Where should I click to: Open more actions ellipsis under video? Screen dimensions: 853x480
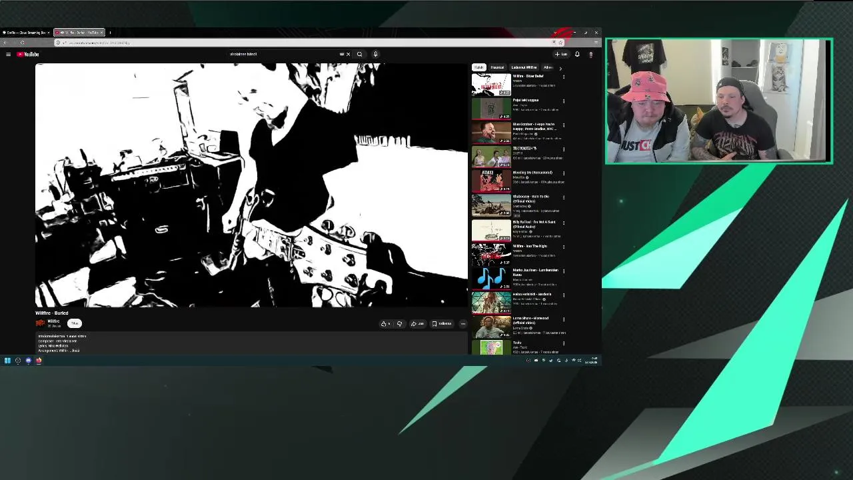(x=463, y=323)
